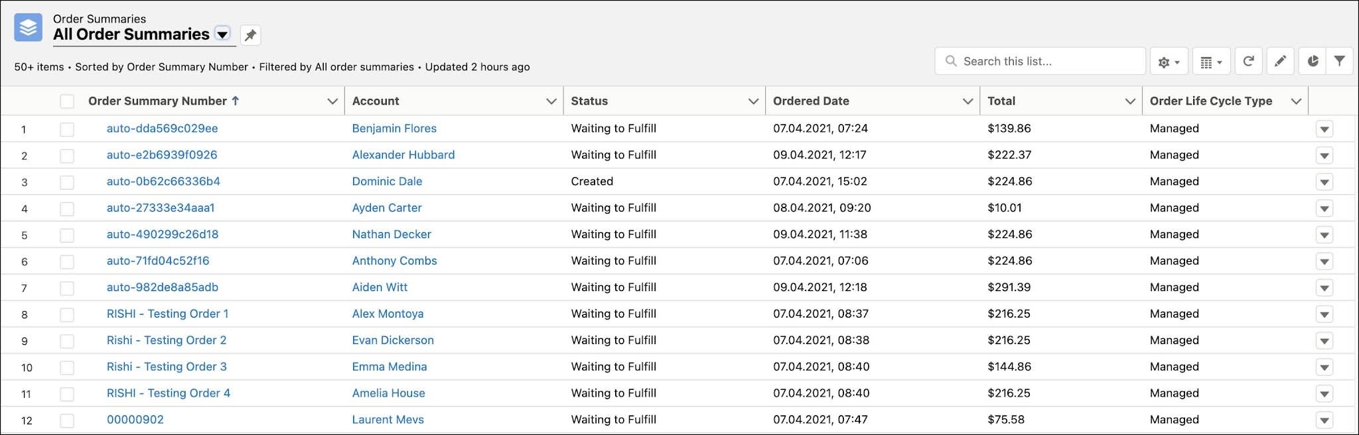Open row actions for Nathan Decker order

pyautogui.click(x=1324, y=235)
